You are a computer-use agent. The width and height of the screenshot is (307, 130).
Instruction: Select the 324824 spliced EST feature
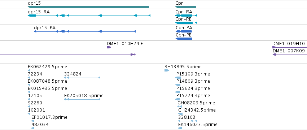[x=82, y=78]
